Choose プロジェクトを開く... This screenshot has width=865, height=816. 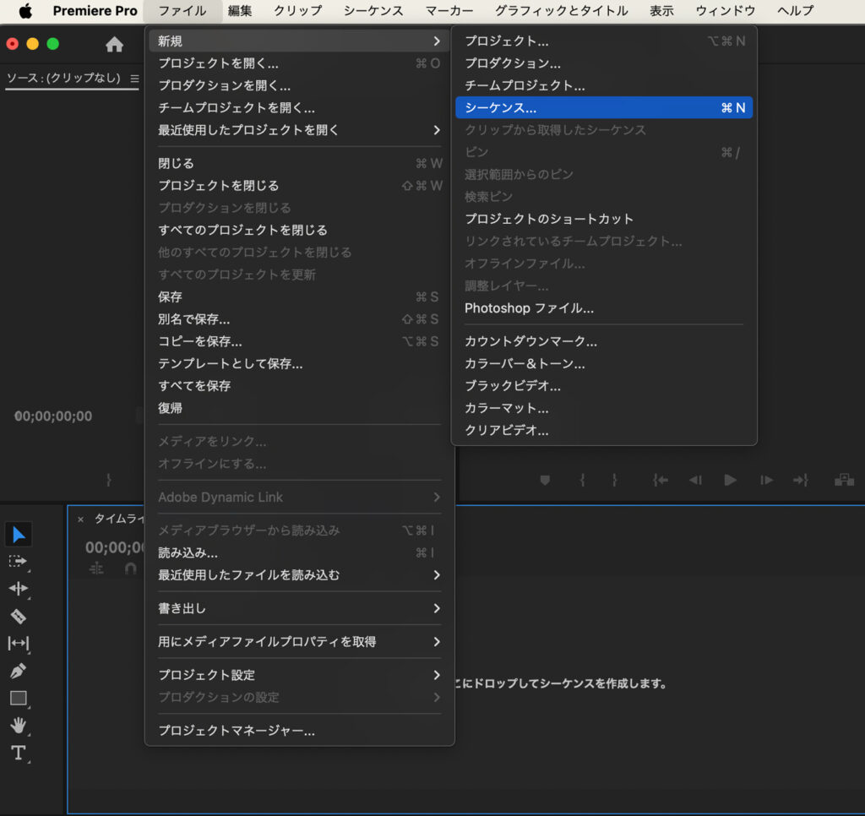[299, 63]
